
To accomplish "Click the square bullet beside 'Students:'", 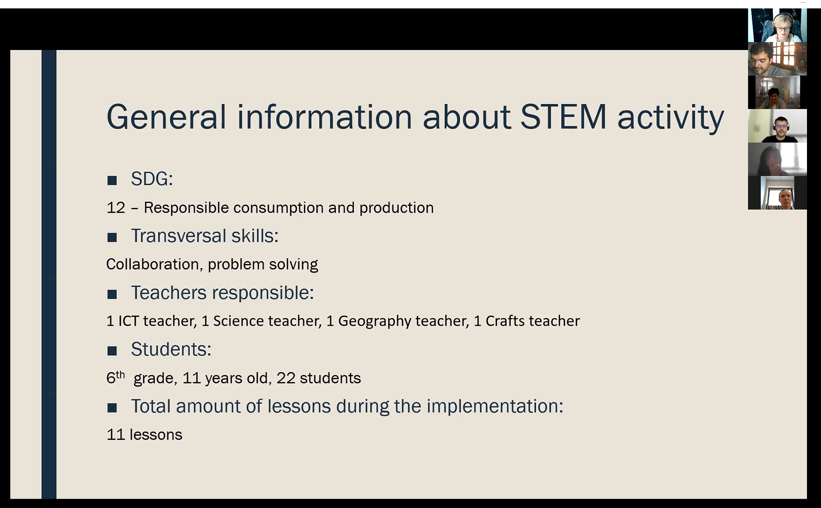I will coord(112,351).
